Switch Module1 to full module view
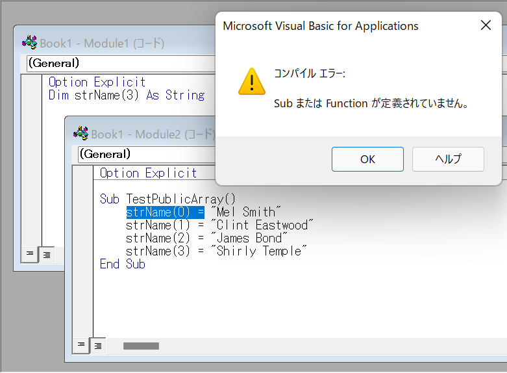Screen dimensions: 507x373 click(x=47, y=255)
